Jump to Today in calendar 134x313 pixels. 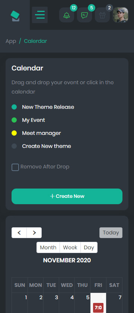click(x=111, y=233)
